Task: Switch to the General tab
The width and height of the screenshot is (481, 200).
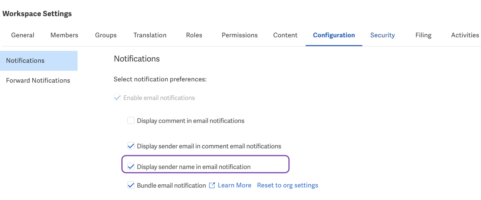Action: click(x=22, y=35)
